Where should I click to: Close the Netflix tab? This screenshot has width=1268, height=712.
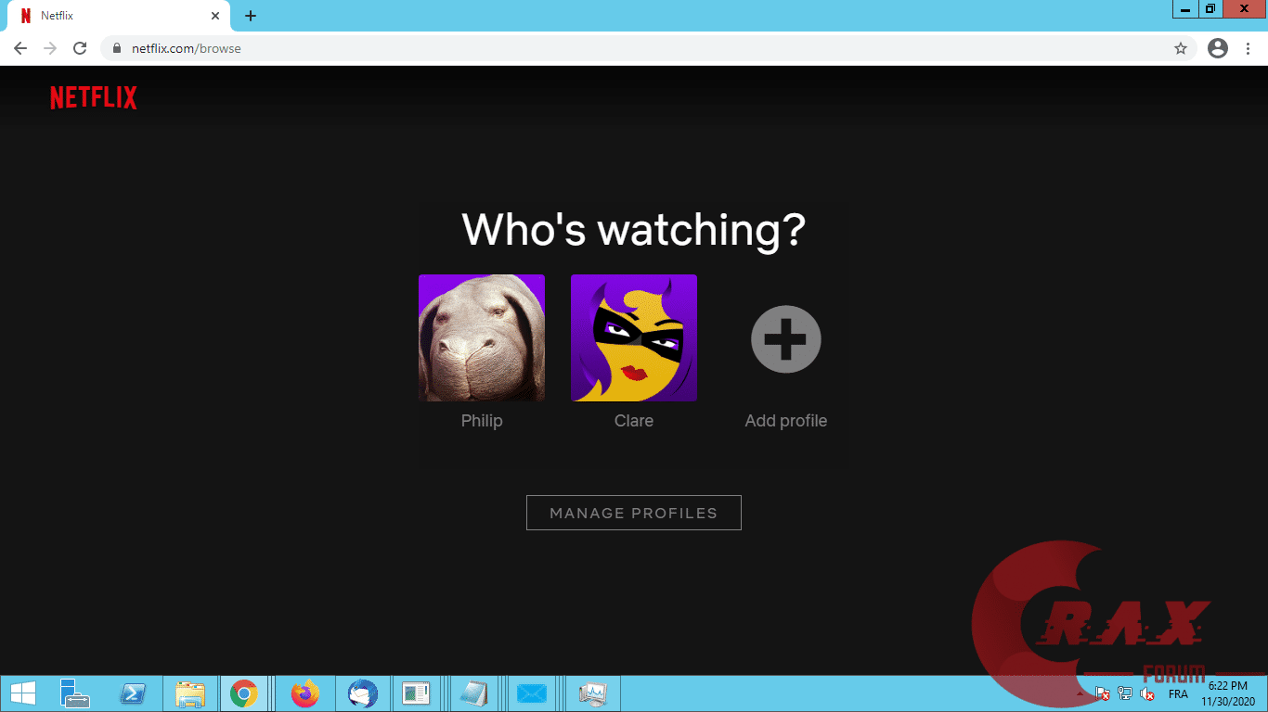[215, 16]
